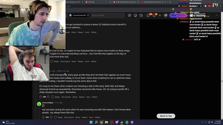223x125 pixels.
Task: Open a new browser tab
Action: point(170,2)
